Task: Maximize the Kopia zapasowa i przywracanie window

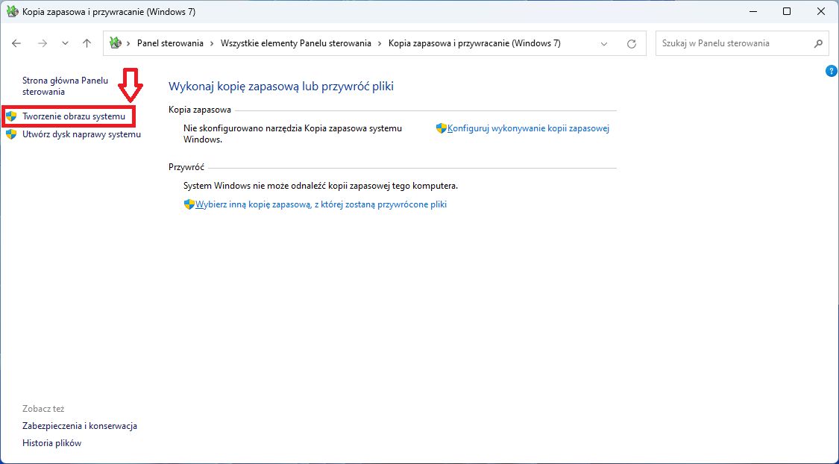Action: (x=787, y=12)
